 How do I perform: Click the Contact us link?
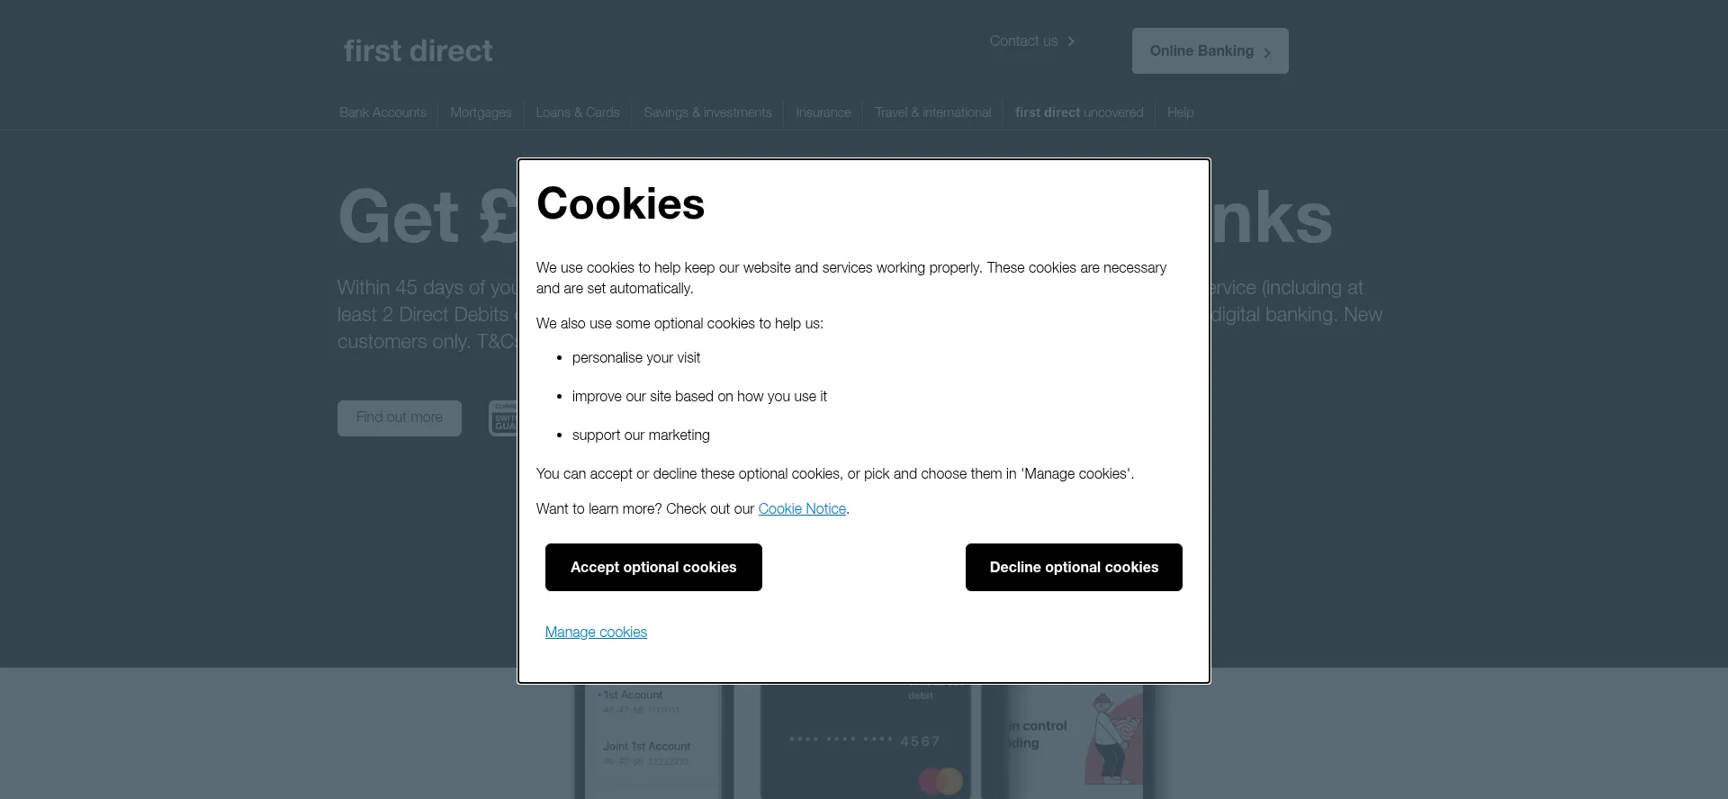click(1023, 41)
